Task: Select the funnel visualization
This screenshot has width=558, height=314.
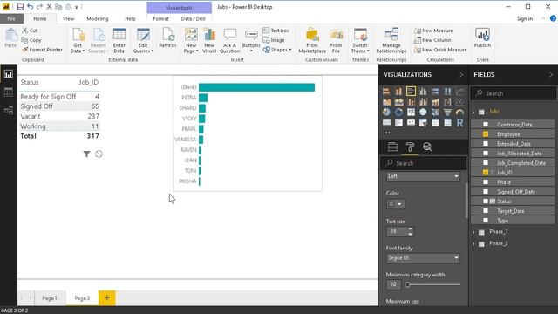Action: tap(447, 113)
